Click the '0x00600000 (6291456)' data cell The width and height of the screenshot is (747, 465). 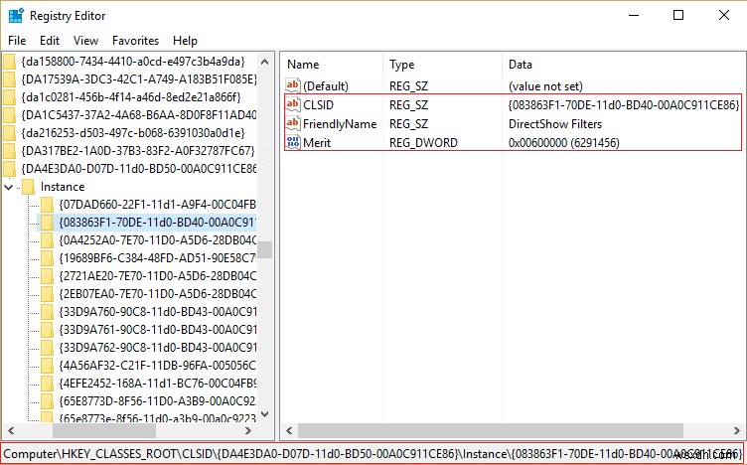pyautogui.click(x=564, y=142)
